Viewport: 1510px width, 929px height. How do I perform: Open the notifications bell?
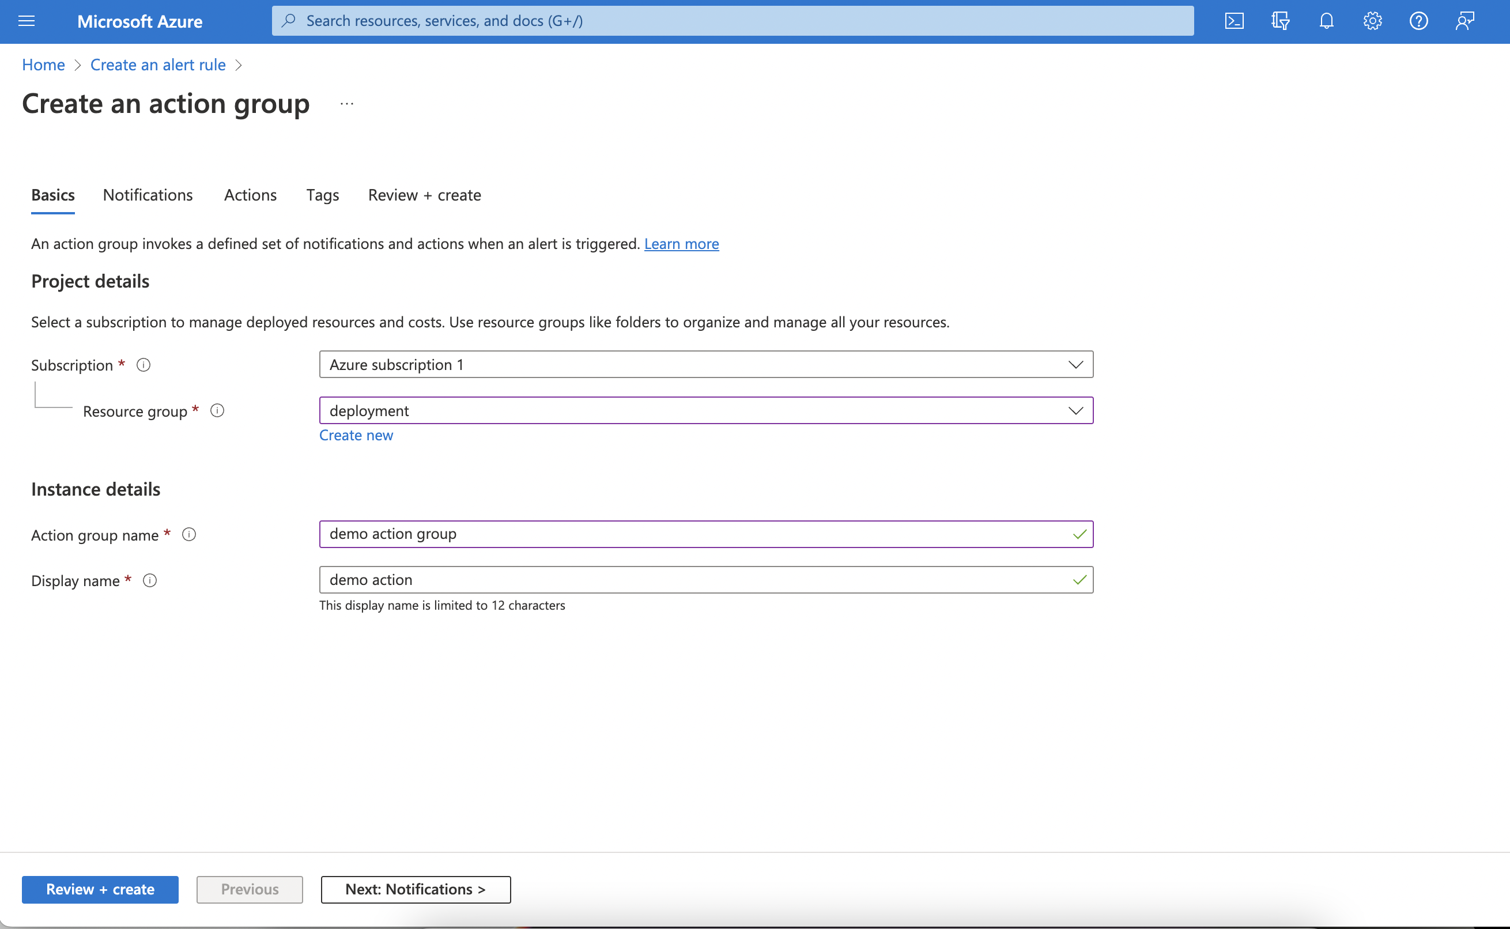click(1326, 21)
